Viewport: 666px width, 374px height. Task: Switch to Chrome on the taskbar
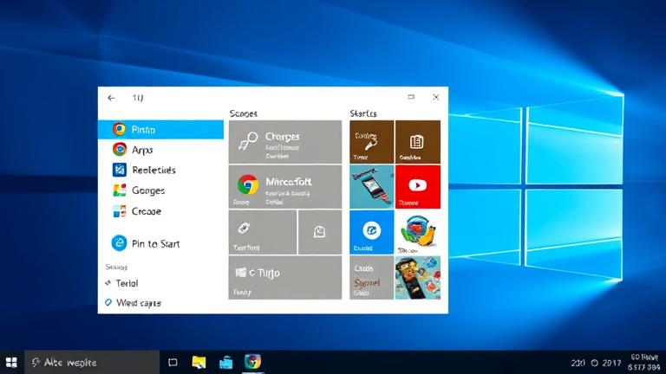(x=252, y=362)
